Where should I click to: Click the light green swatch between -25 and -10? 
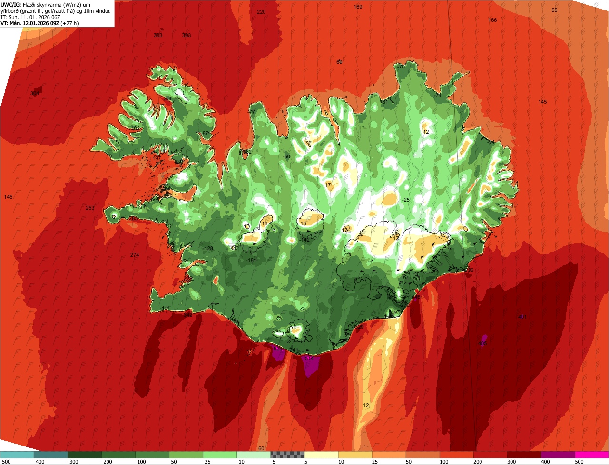click(219, 455)
